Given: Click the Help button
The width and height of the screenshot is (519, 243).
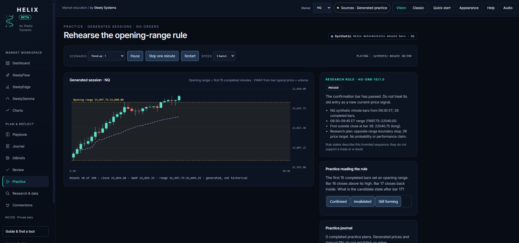Looking at the screenshot, I should 491,8.
